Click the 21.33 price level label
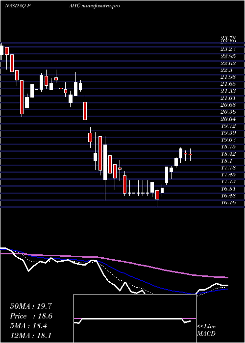This screenshot has height=343, width=245. [229, 91]
